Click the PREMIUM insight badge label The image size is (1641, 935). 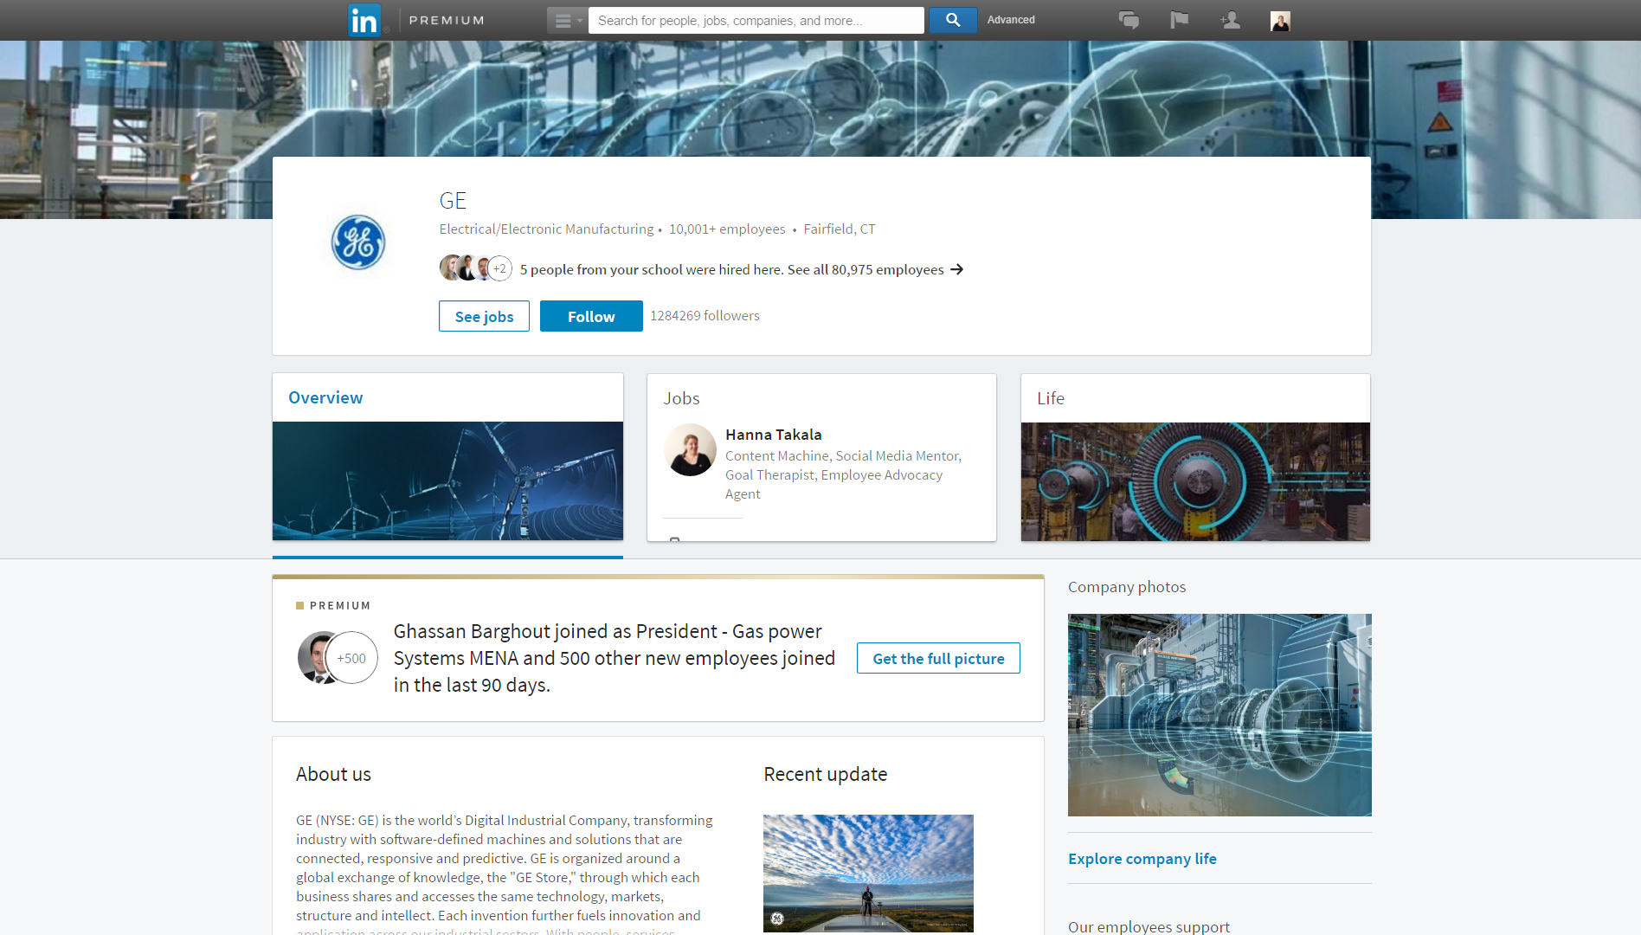340,605
